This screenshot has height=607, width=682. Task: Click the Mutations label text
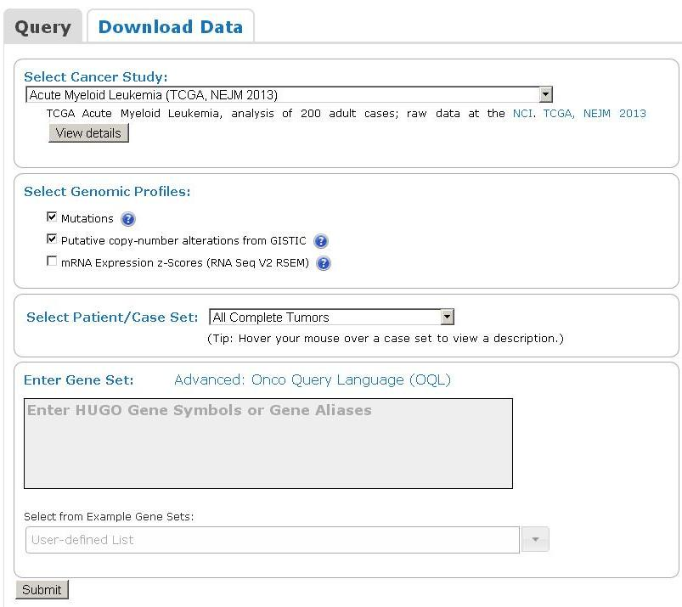click(x=87, y=218)
